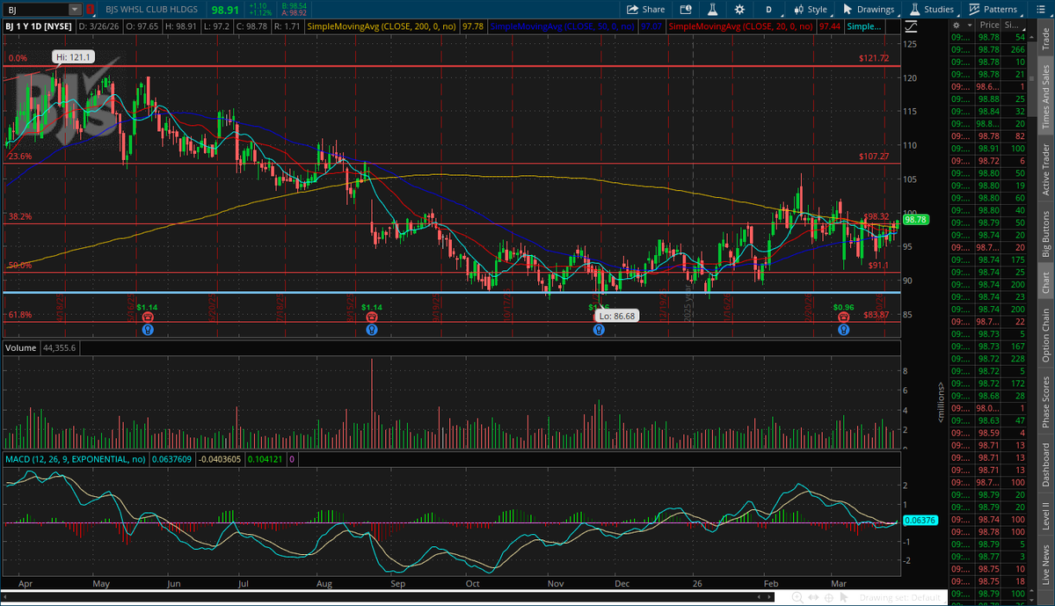Click the Lo: 86.68 price bubble
The image size is (1055, 606).
pos(615,314)
